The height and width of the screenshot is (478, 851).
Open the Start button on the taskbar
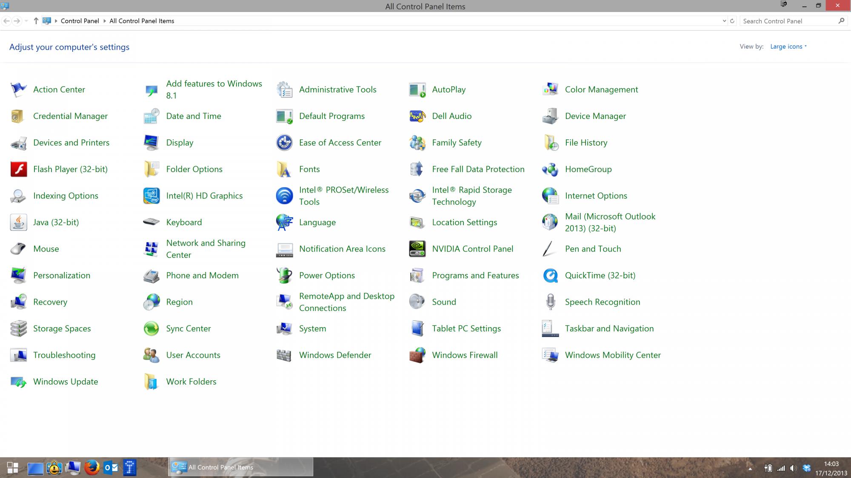tap(12, 467)
